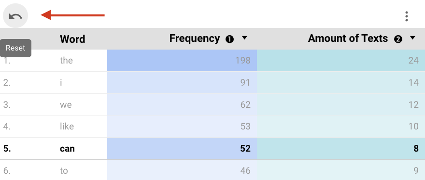
Task: Expand the Amount of Texts sort arrow
Action: pyautogui.click(x=412, y=38)
